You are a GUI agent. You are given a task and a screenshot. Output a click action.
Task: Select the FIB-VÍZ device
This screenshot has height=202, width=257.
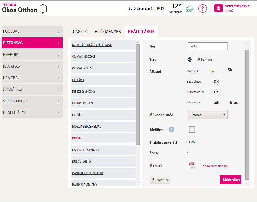pyautogui.click(x=103, y=115)
